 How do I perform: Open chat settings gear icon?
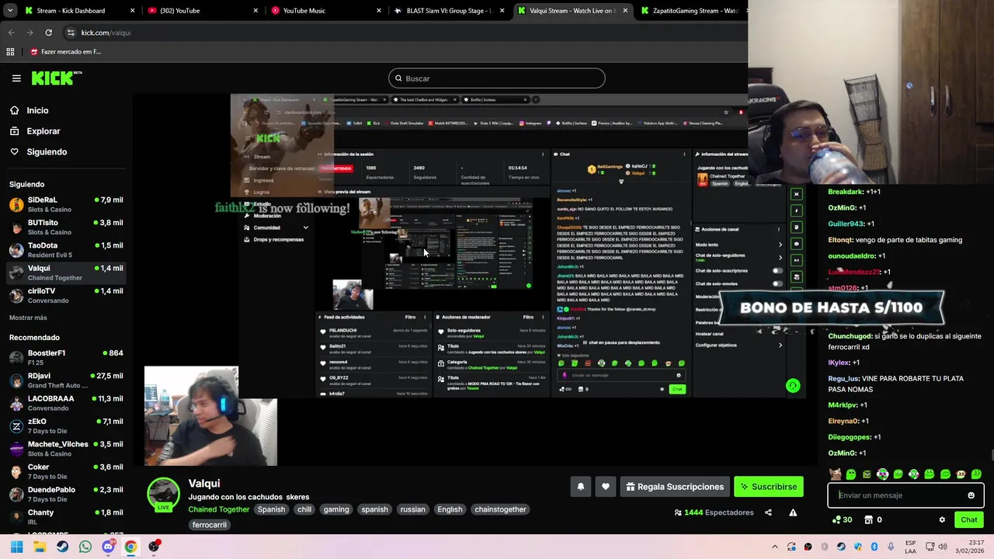[x=942, y=520]
